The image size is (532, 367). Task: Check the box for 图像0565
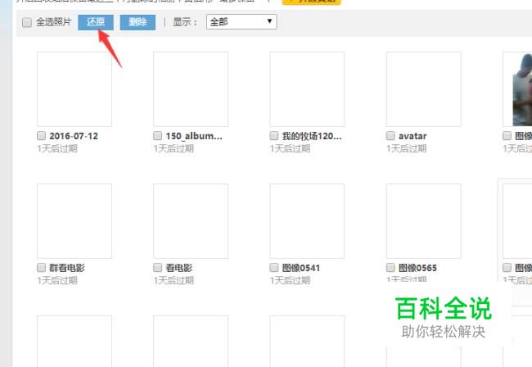pyautogui.click(x=390, y=268)
